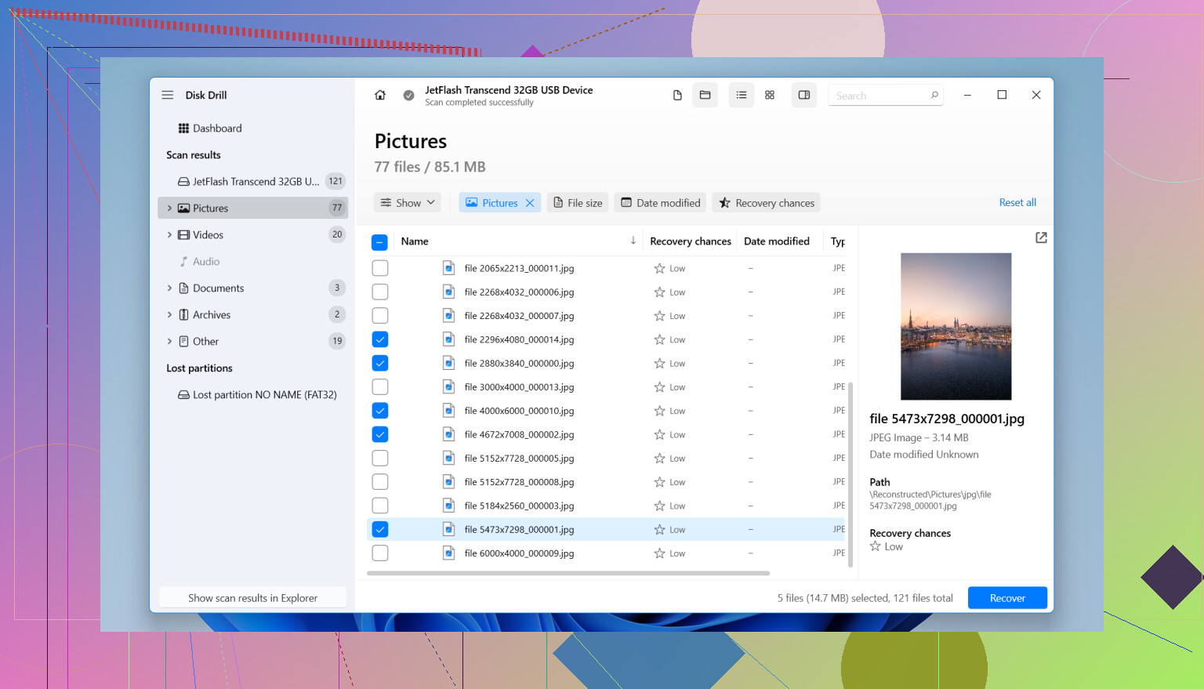Click the file icon of file 6000x4000_000009.jpg
The image size is (1204, 689).
point(448,553)
